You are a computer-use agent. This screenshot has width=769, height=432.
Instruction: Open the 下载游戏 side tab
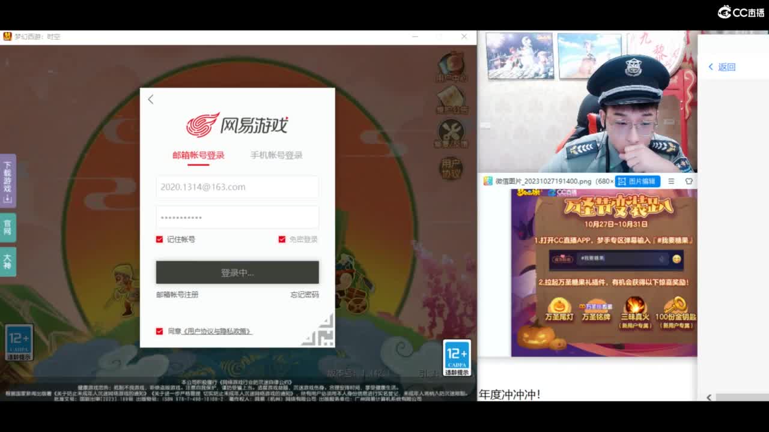click(8, 181)
